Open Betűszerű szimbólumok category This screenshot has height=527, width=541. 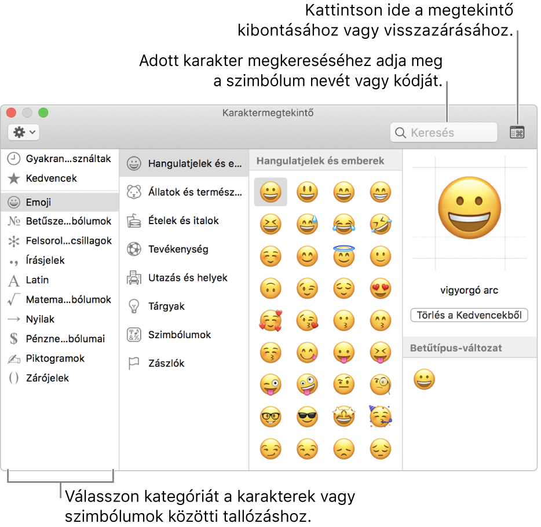(x=59, y=221)
